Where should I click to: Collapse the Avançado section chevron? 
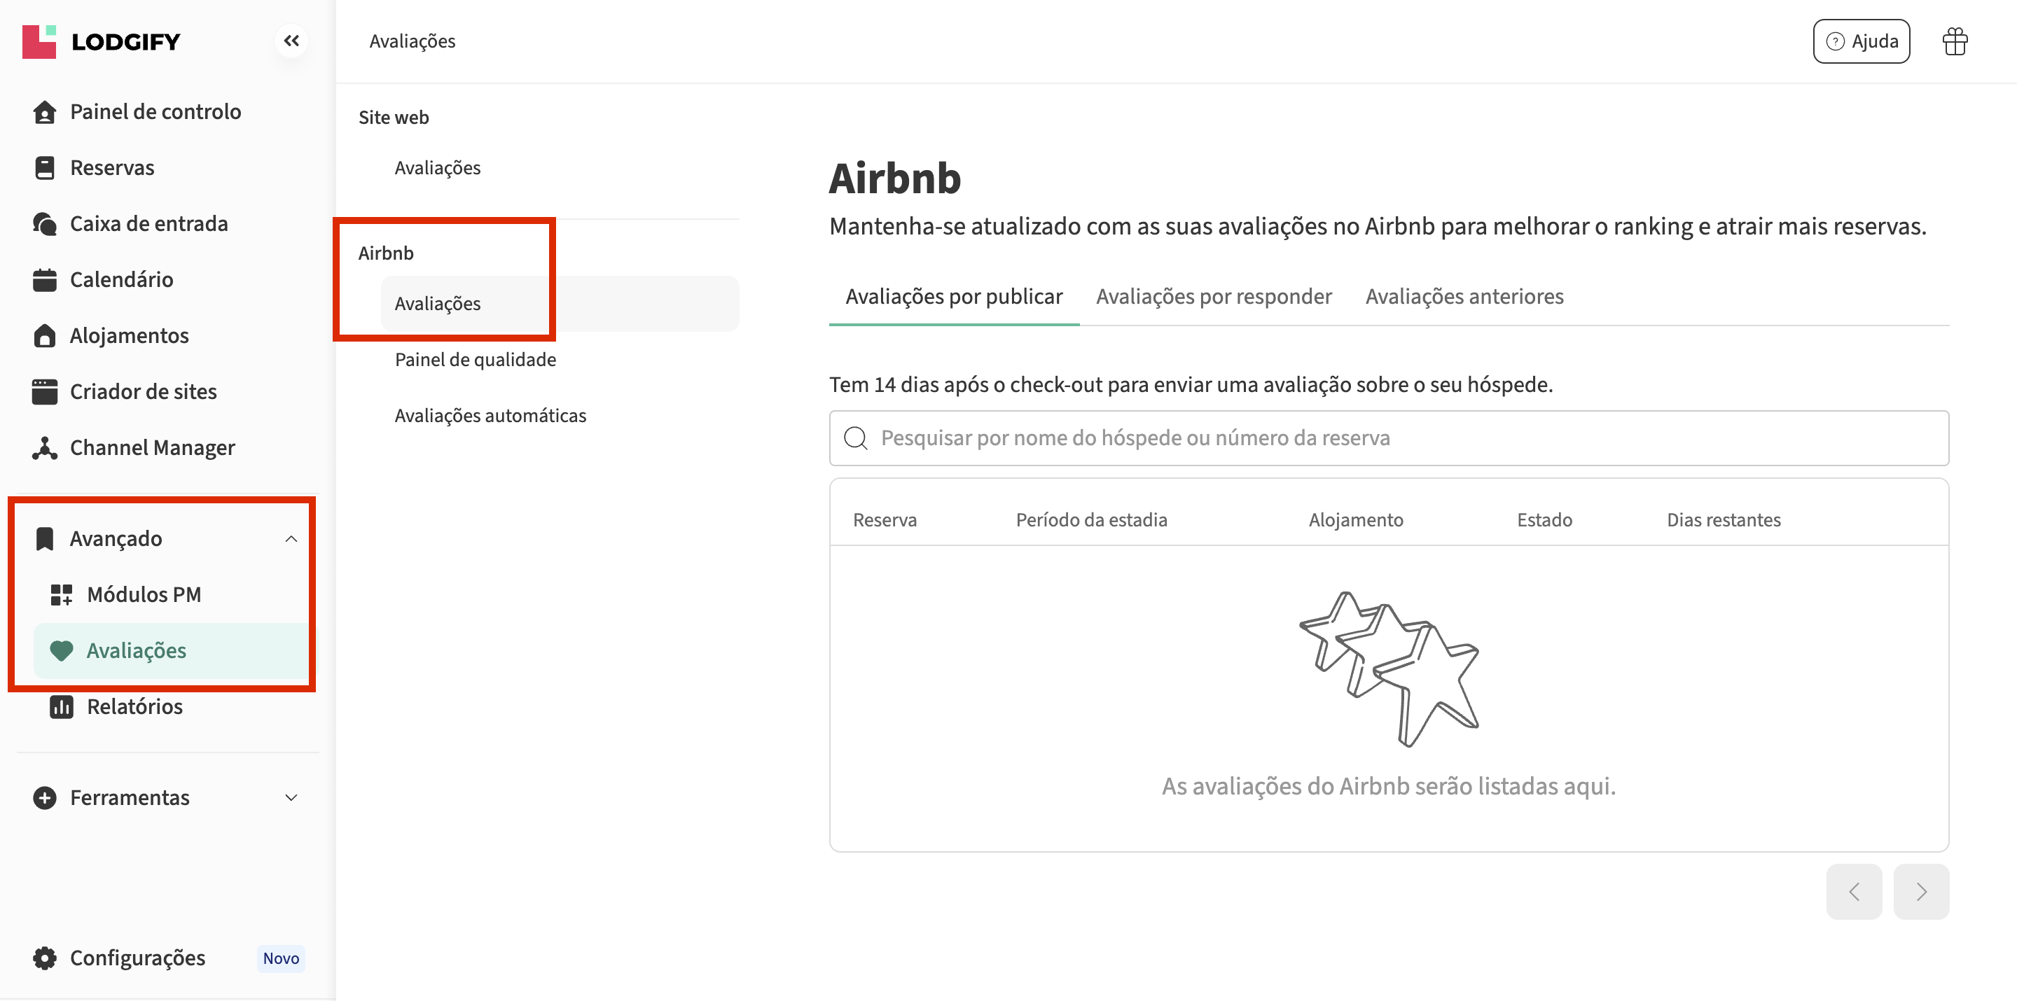[x=291, y=538]
